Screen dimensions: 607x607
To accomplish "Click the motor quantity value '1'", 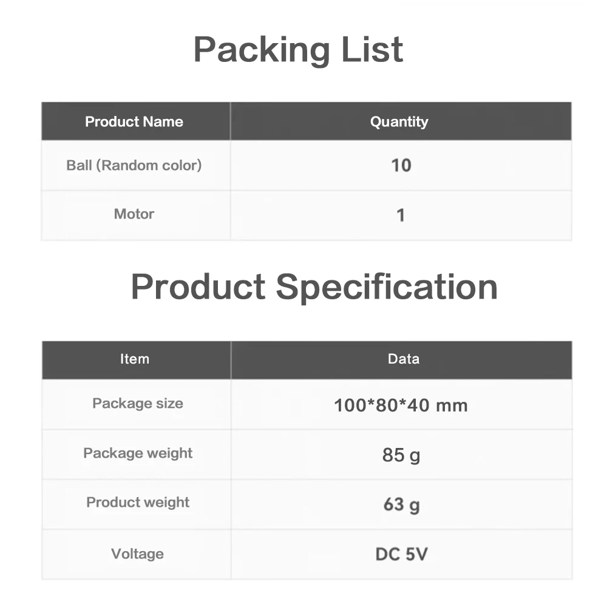I will click(x=401, y=215).
